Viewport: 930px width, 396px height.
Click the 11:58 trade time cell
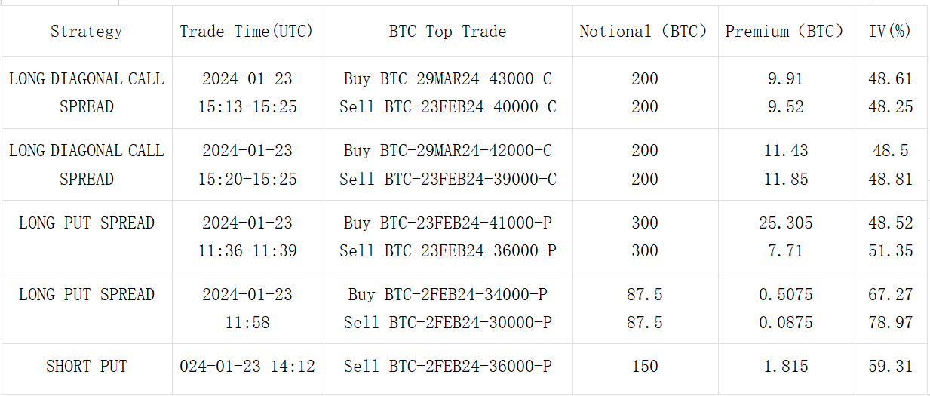pyautogui.click(x=247, y=323)
